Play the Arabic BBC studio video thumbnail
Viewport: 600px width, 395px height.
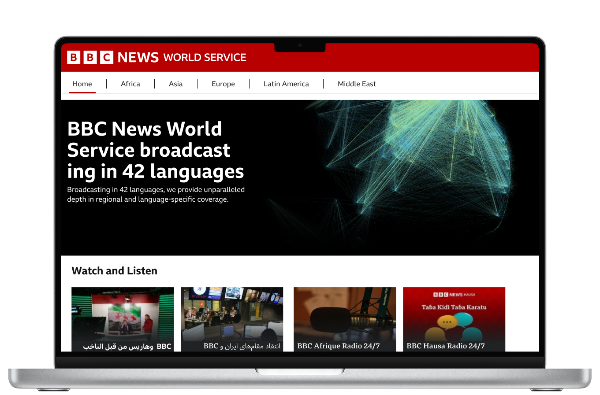point(123,319)
